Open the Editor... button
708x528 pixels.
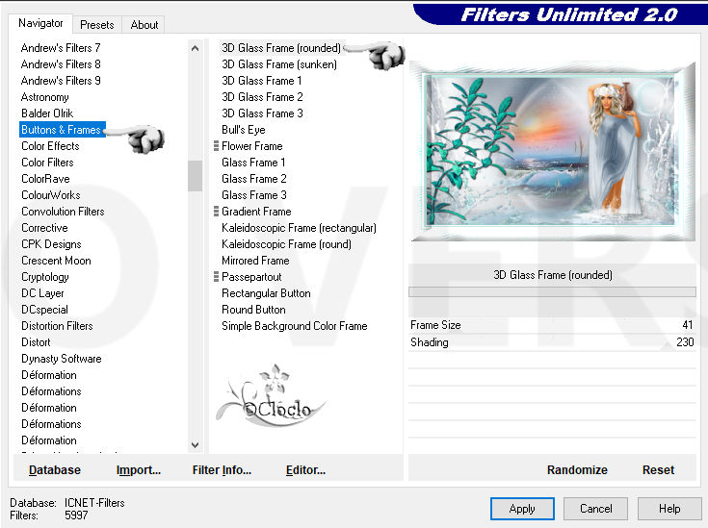click(305, 470)
